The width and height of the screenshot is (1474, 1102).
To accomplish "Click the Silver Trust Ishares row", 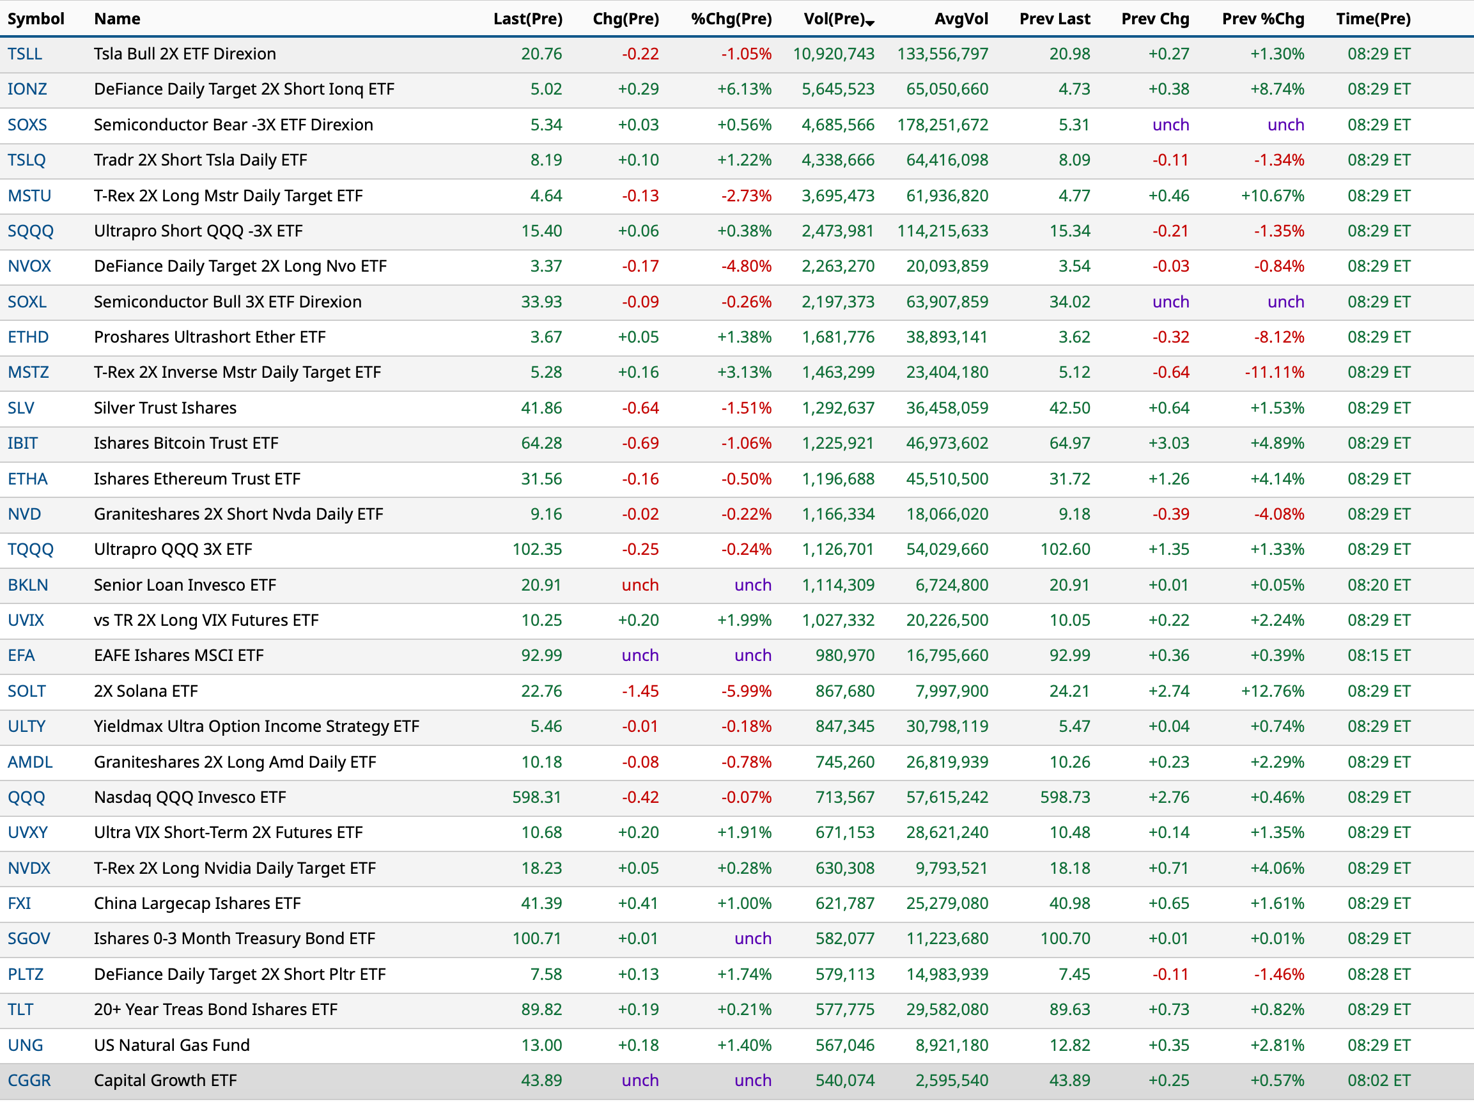I will (x=164, y=408).
